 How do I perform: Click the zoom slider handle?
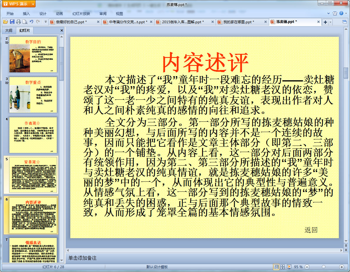pos(324,267)
